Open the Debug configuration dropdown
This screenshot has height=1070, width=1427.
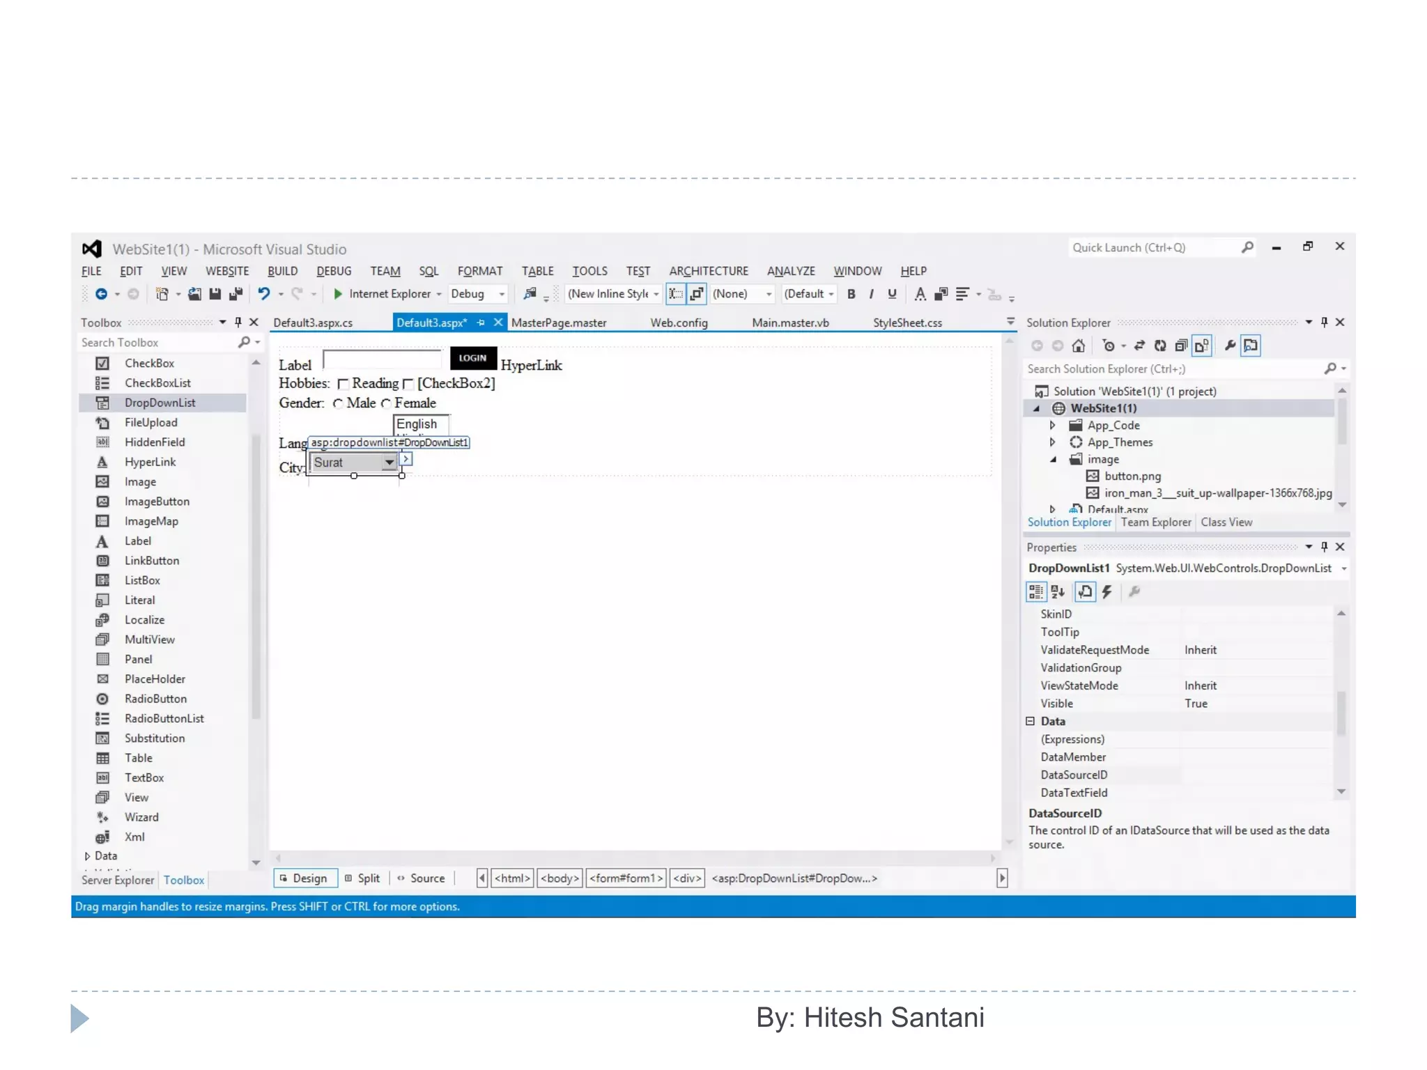(x=501, y=294)
